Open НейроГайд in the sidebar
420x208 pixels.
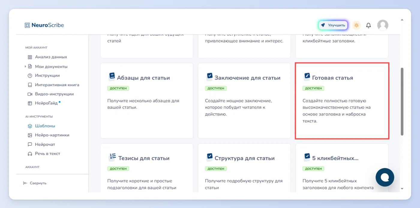46,103
